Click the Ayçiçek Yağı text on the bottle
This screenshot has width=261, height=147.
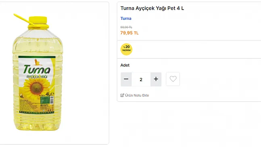pos(37,77)
